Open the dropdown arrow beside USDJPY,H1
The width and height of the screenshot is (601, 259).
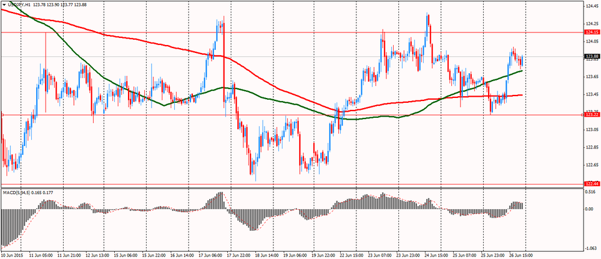point(4,5)
